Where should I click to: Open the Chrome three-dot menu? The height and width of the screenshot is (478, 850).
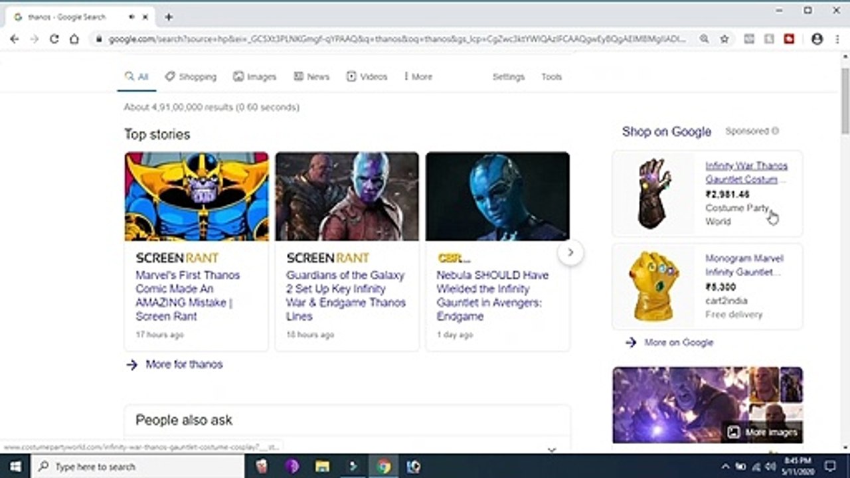point(837,39)
